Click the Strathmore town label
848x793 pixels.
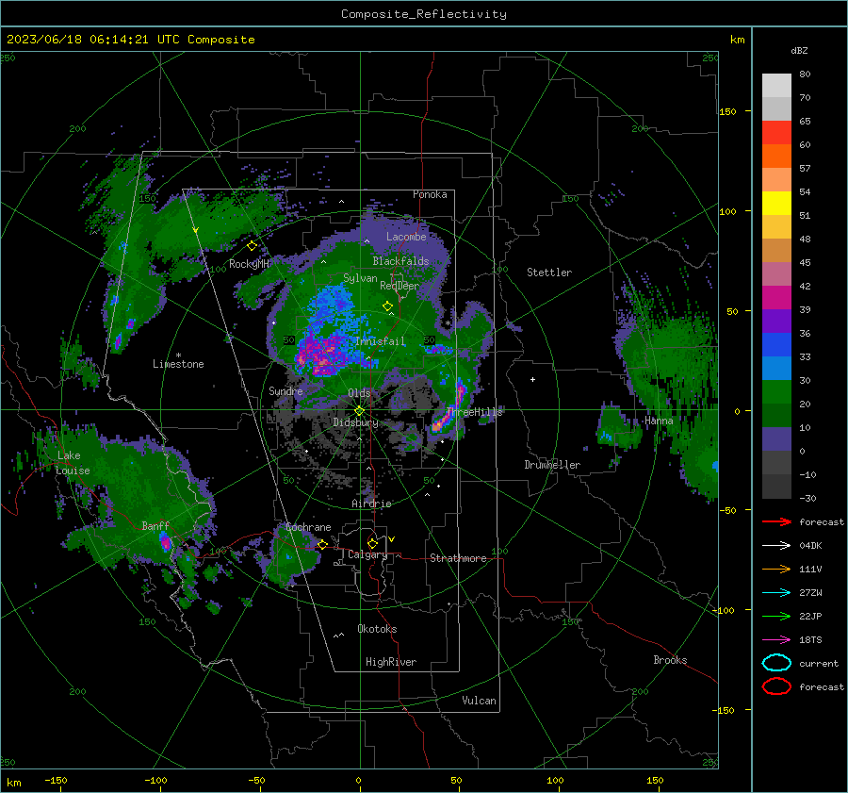click(x=458, y=558)
